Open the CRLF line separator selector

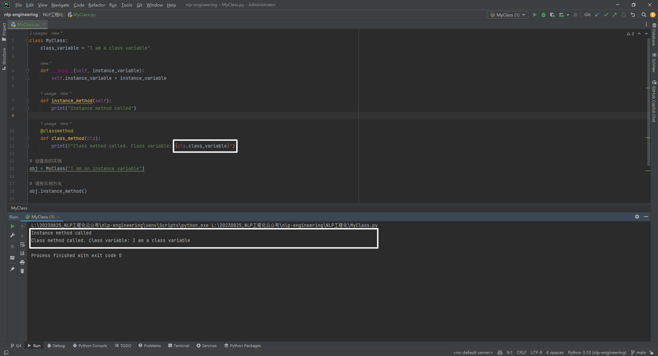coord(521,353)
